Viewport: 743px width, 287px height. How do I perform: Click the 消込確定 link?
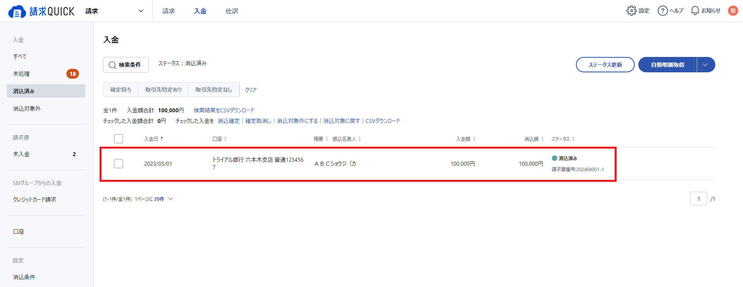tap(229, 121)
